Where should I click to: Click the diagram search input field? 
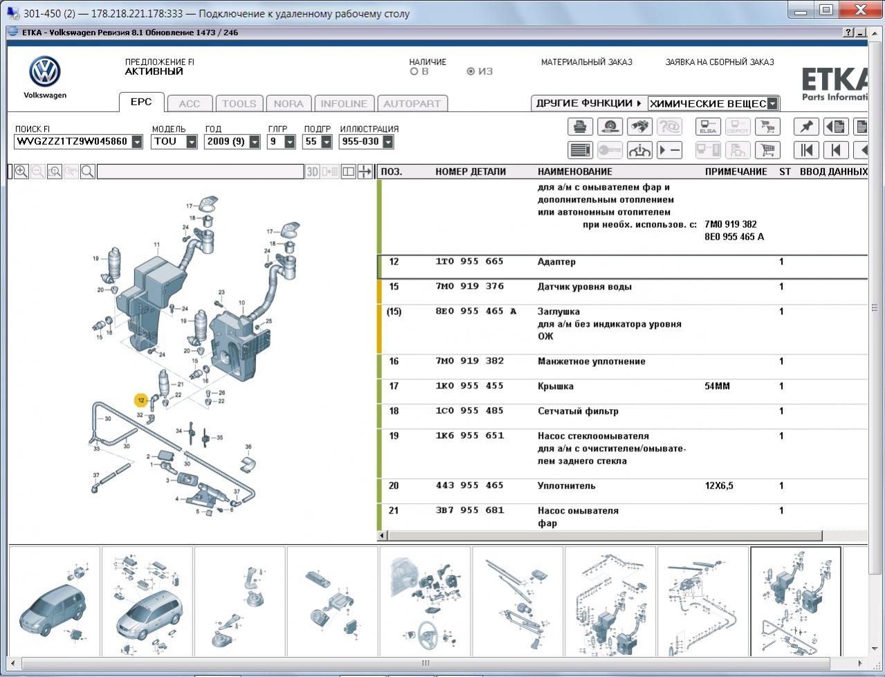coord(201,172)
